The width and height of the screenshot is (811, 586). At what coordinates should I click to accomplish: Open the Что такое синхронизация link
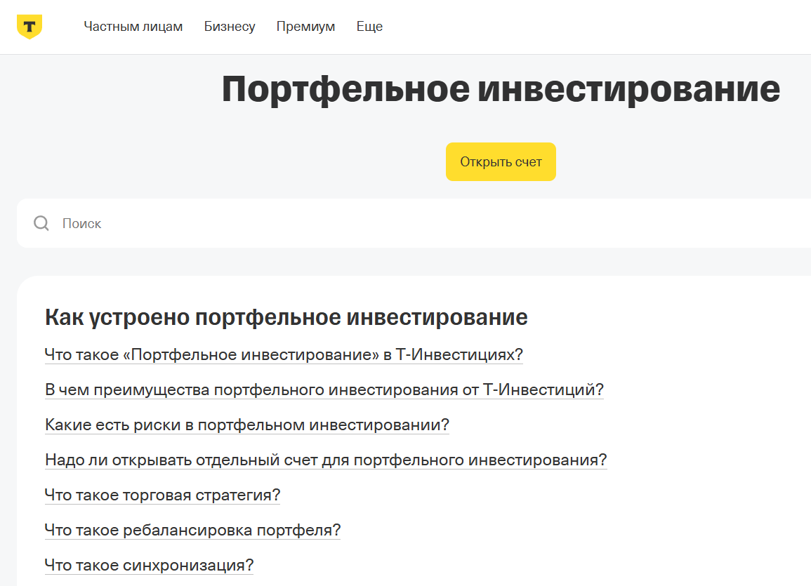tap(149, 565)
